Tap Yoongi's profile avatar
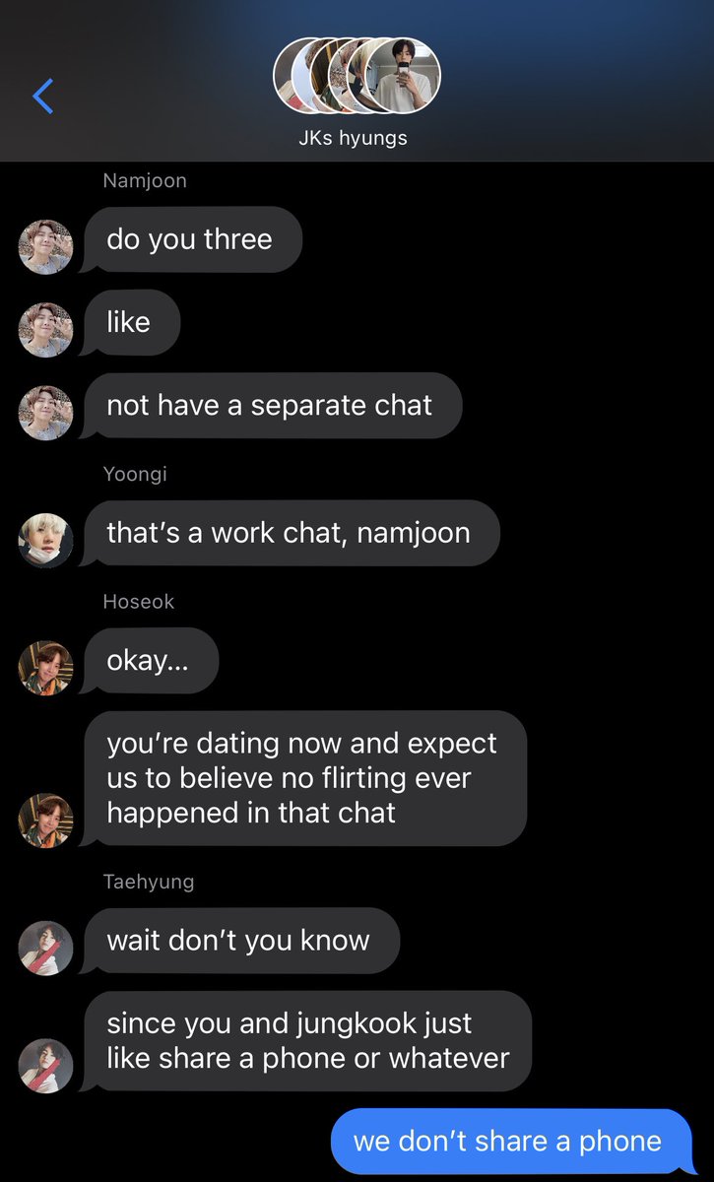The image size is (714, 1182). [45, 540]
